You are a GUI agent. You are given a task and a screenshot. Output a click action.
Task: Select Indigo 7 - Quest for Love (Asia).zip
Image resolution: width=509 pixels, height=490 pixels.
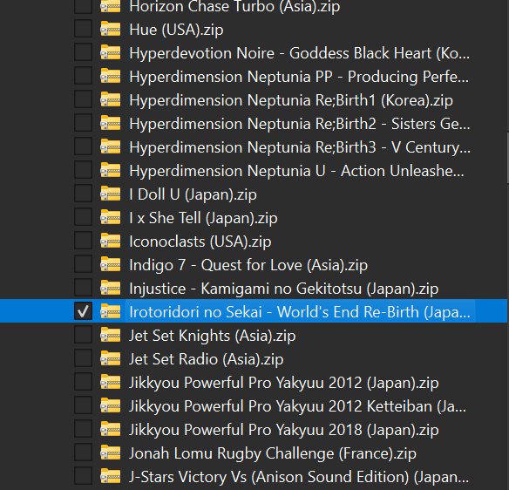[248, 265]
